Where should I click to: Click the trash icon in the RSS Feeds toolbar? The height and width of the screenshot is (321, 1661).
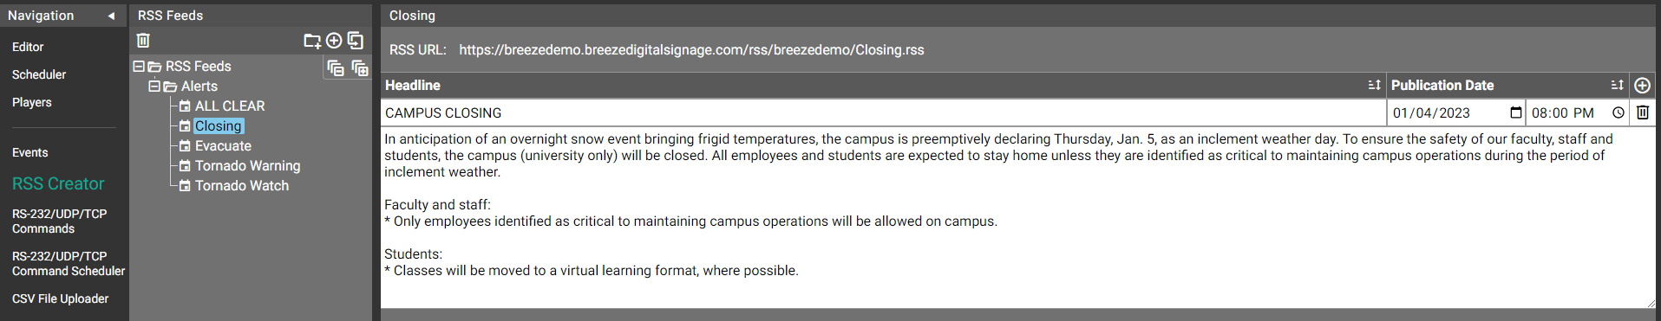(143, 41)
